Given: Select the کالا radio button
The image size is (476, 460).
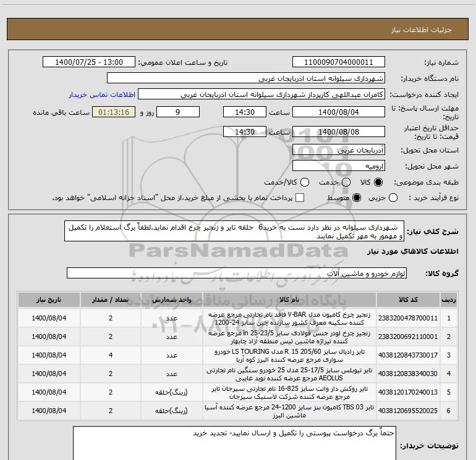Looking at the screenshot, I should [378, 182].
